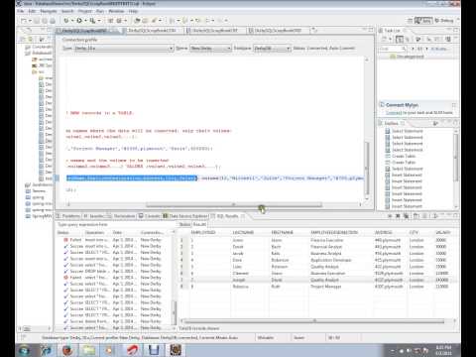Click the New file toolbar icon
The image size is (476, 357).
tap(24, 21)
